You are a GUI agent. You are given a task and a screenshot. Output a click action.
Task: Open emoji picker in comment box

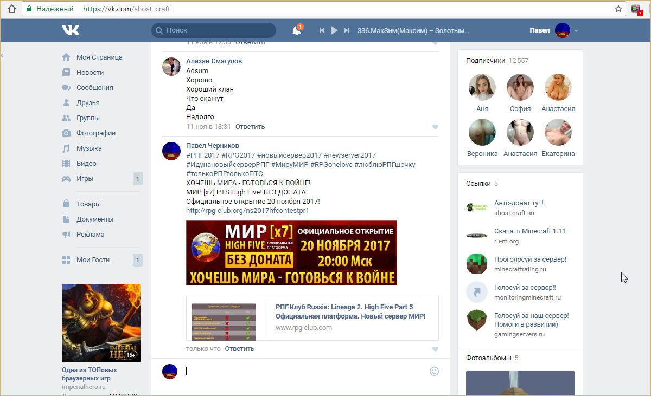click(434, 371)
